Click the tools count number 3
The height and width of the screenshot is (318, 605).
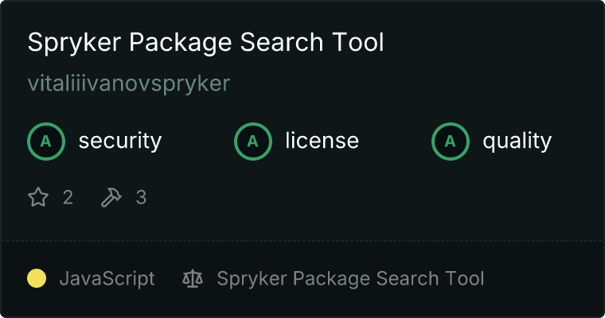click(x=141, y=197)
